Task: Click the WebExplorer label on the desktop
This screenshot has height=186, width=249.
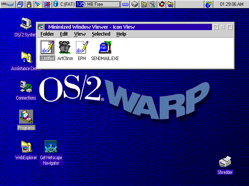Action: click(26, 158)
